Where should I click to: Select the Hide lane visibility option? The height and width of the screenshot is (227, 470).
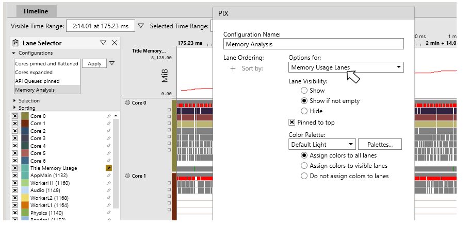click(304, 111)
